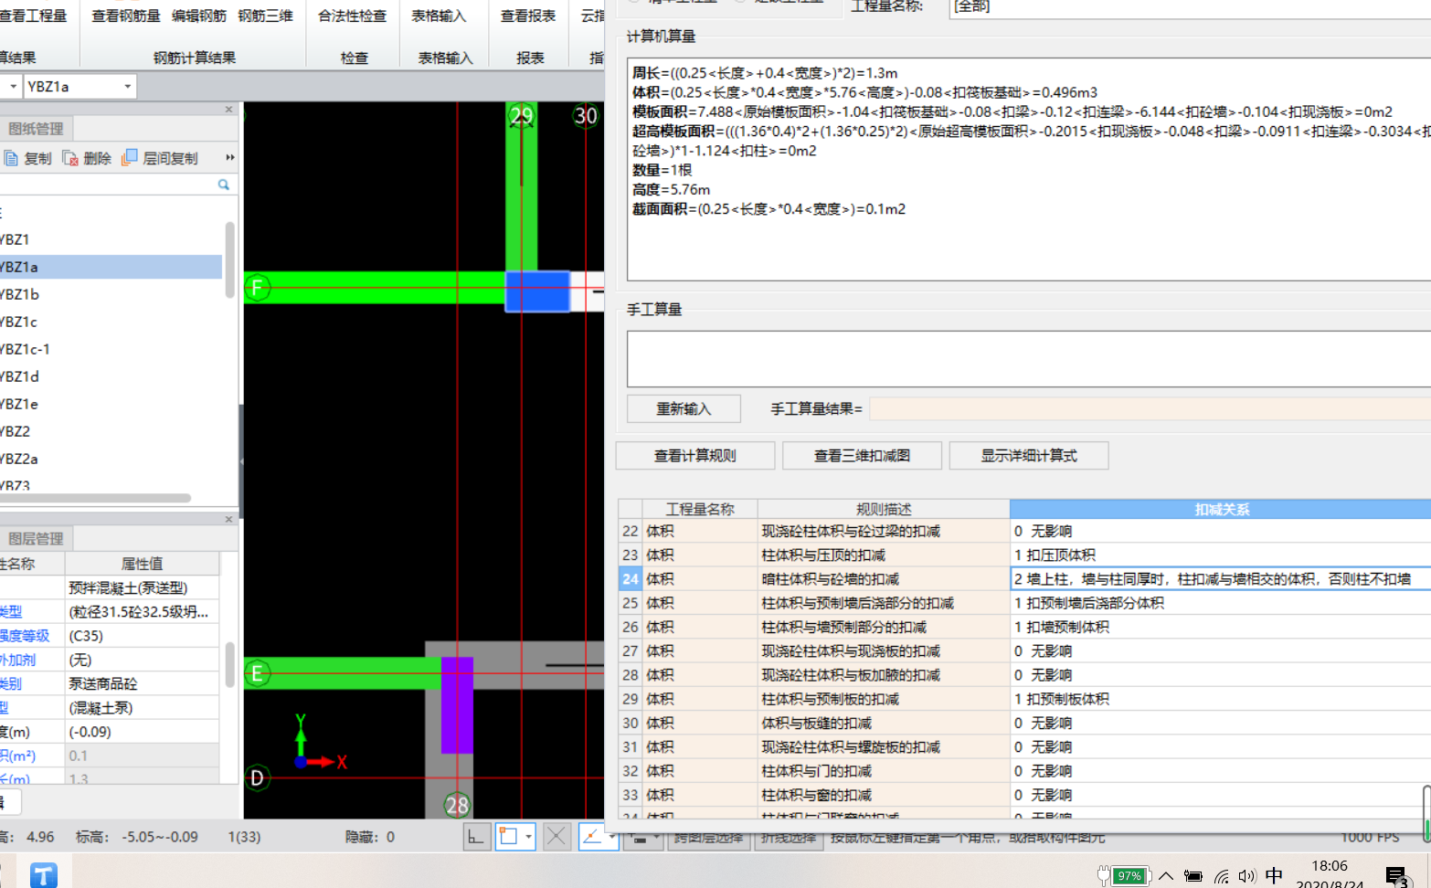Open the YBZ1a component dropdown

[x=127, y=86]
